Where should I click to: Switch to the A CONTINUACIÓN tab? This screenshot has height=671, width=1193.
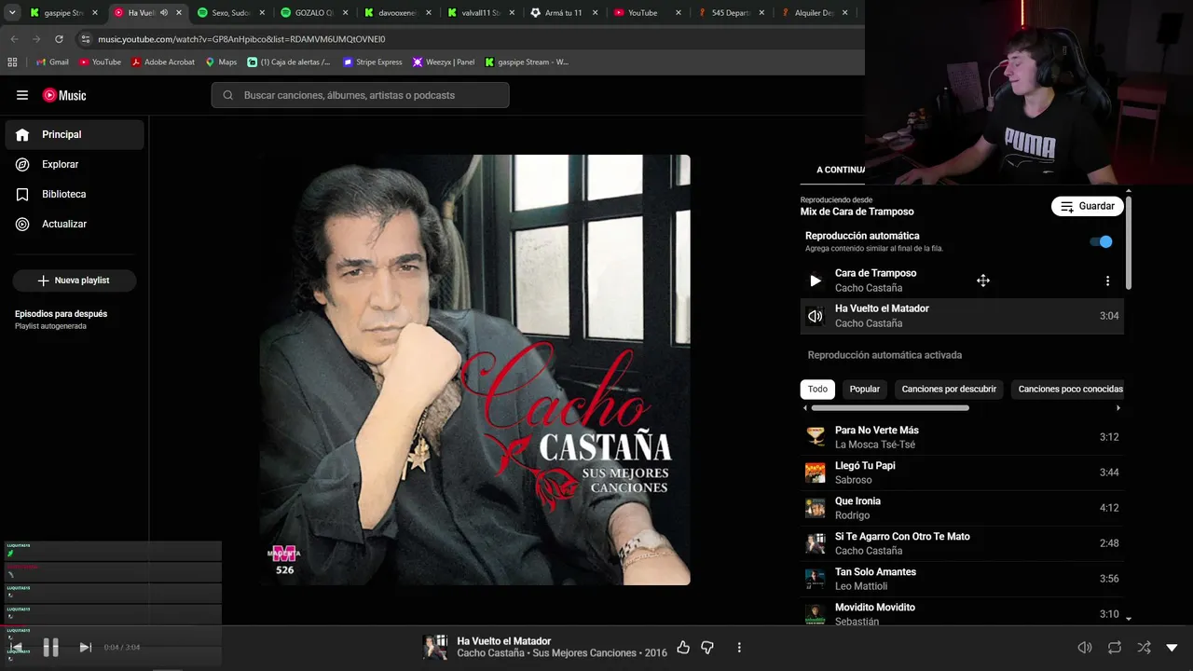click(841, 170)
